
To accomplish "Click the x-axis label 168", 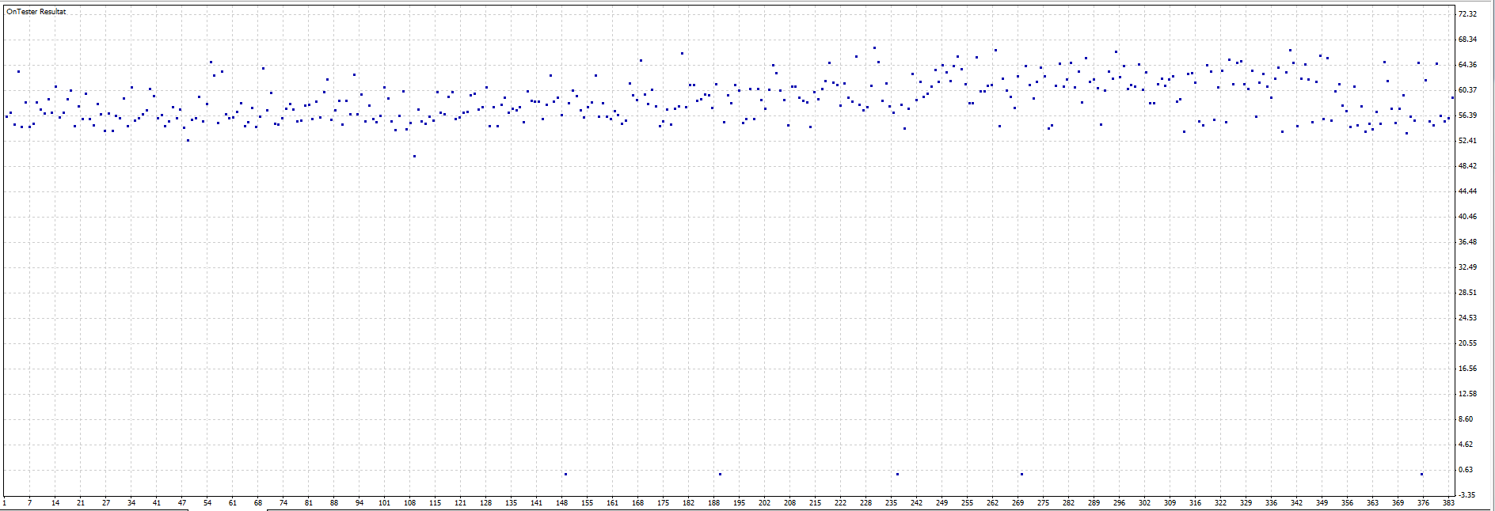I will 637,502.
